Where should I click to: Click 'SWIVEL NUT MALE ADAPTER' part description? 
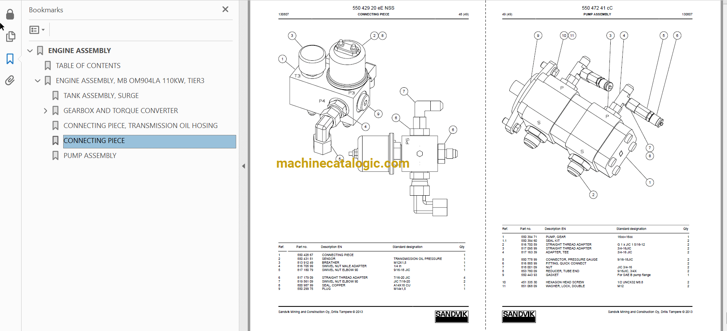click(344, 266)
